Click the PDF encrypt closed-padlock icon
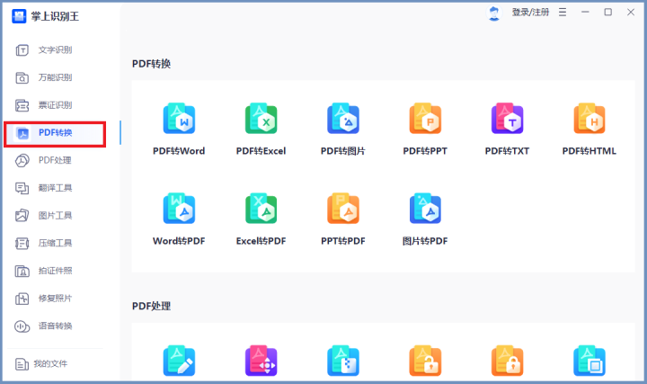 507,361
